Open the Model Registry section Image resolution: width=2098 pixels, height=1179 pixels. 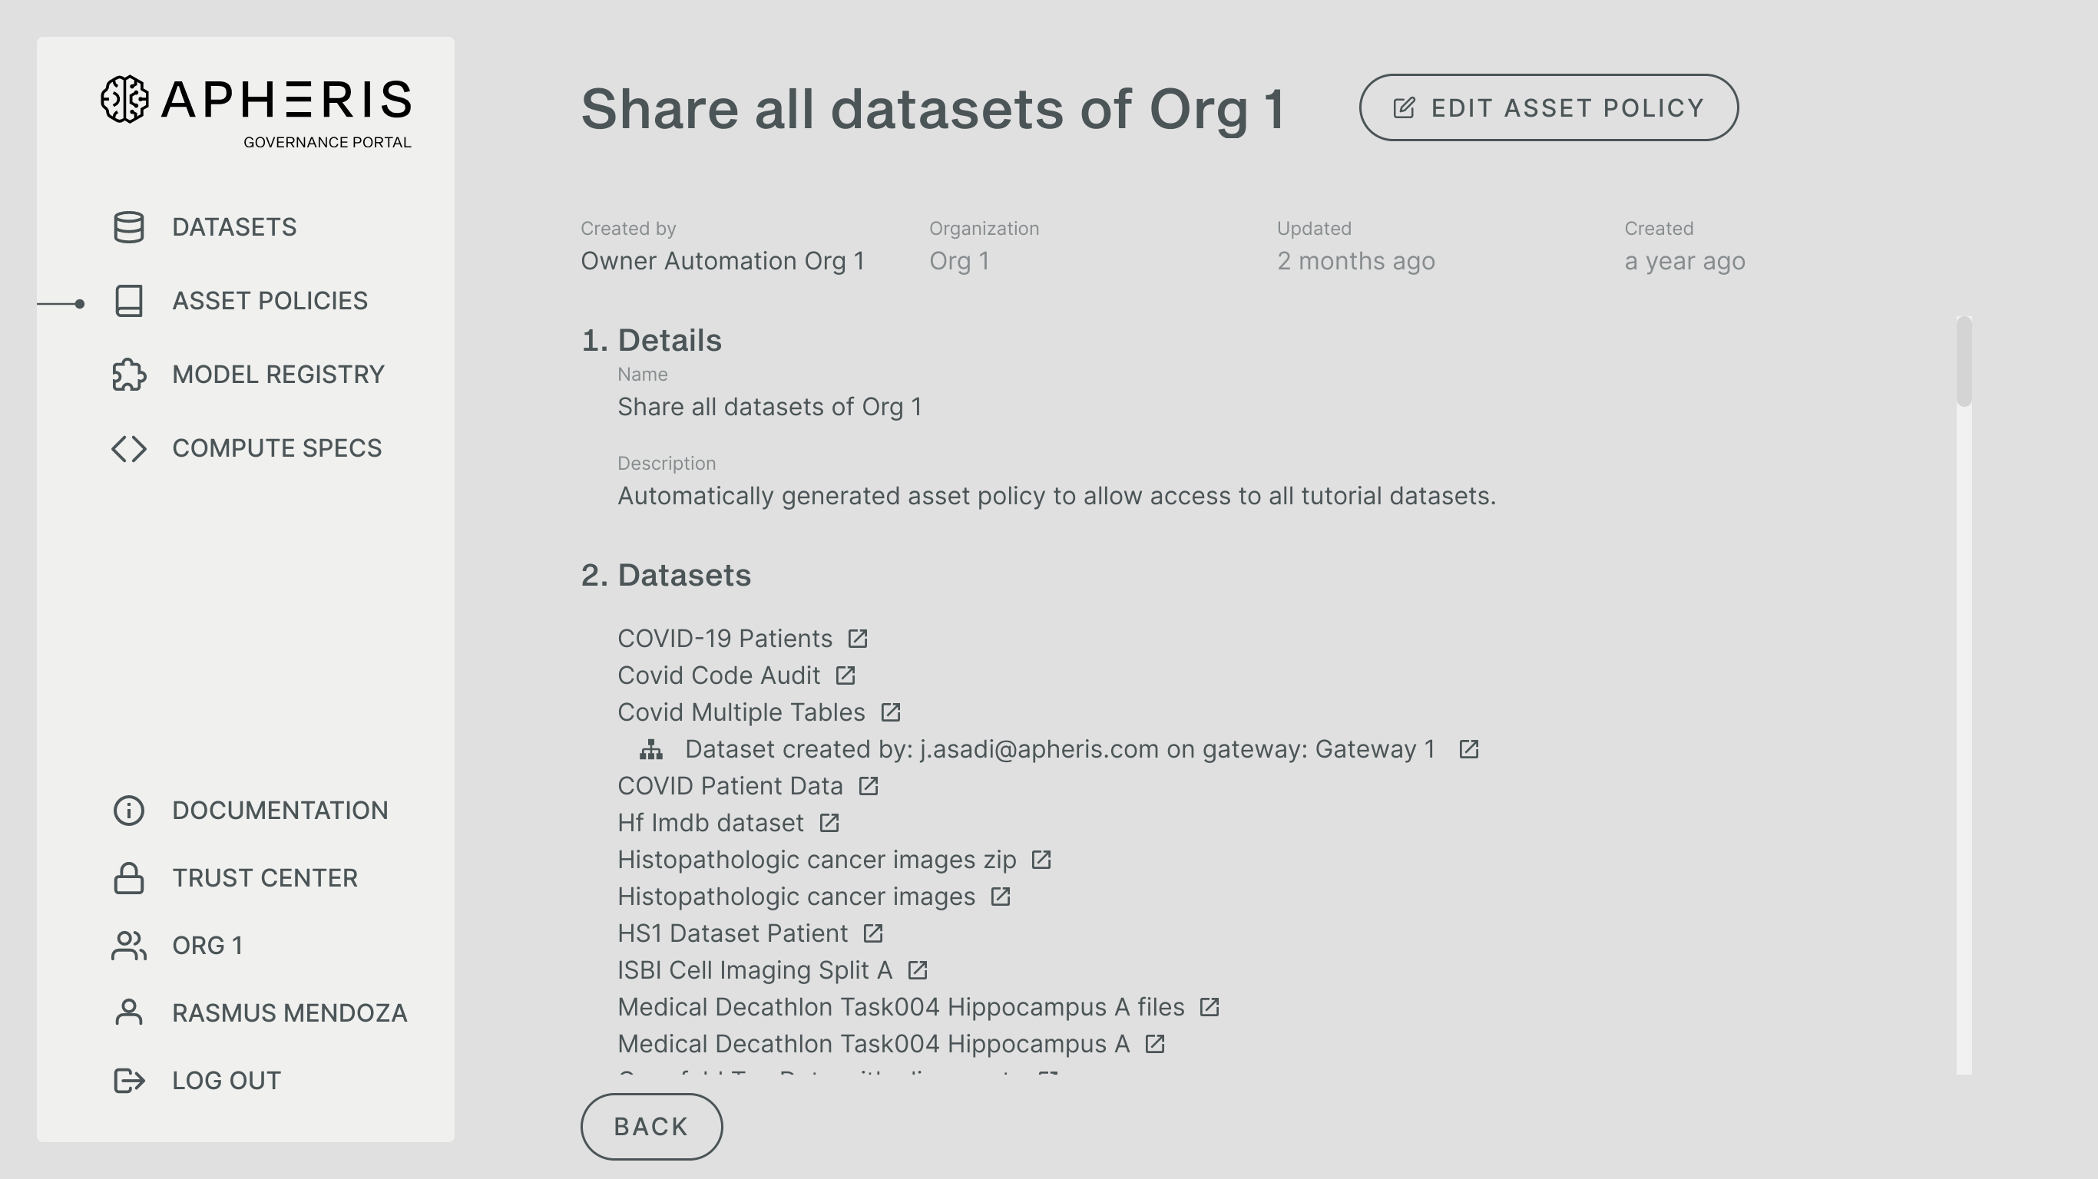coord(278,375)
